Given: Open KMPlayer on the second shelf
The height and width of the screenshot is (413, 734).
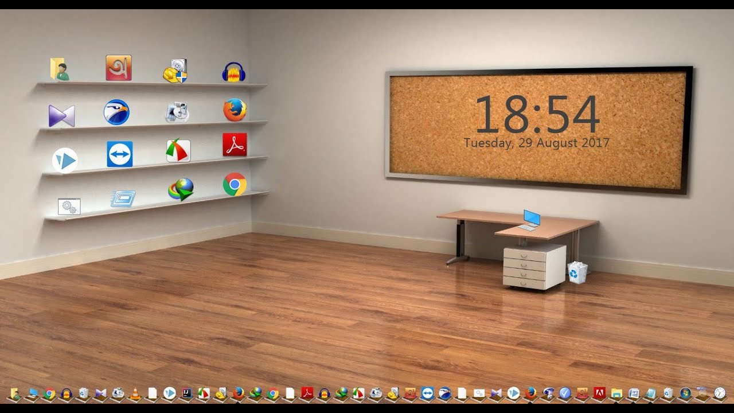Looking at the screenshot, I should point(61,116).
